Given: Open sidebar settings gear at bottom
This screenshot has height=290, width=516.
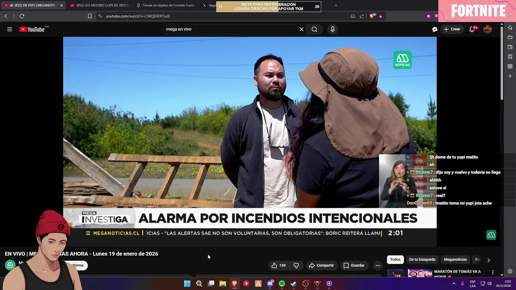Looking at the screenshot, I should [x=510, y=271].
